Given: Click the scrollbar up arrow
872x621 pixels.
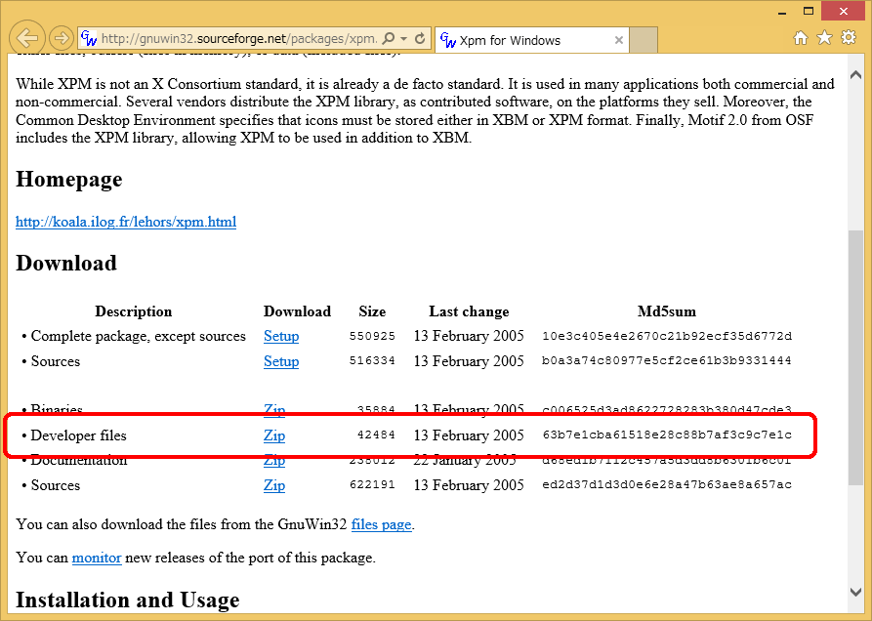Looking at the screenshot, I should [855, 74].
